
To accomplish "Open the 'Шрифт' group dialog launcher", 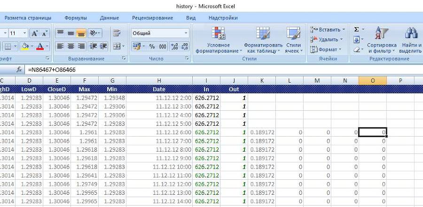I will pos(47,58).
